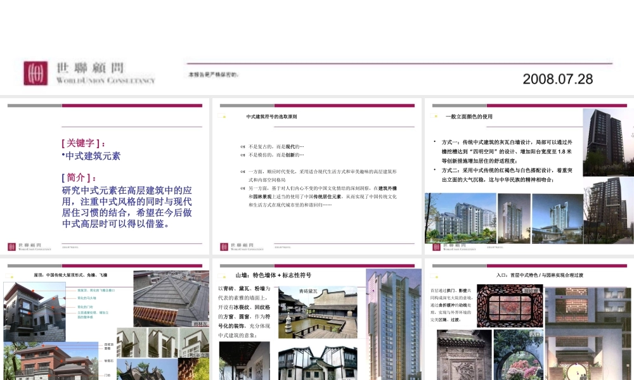Click the red brick villa rendering on 屋顶 slide

[51, 362]
